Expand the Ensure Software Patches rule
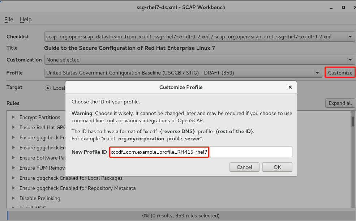This screenshot has height=221, width=356. [x=14, y=158]
